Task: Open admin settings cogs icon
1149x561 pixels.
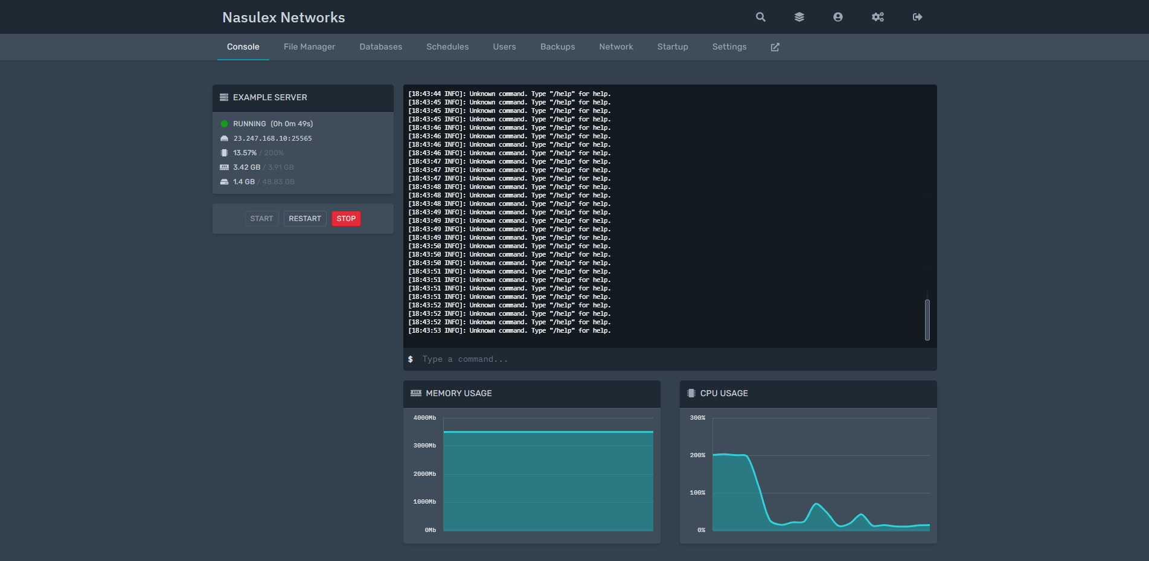Action: [x=877, y=17]
